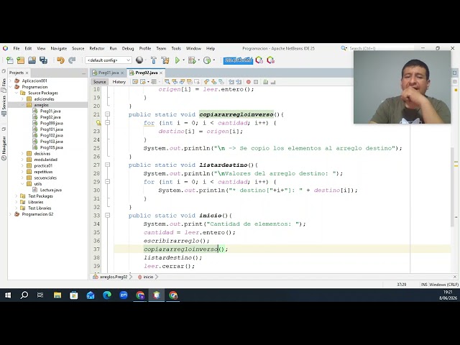Screen dimensions: 460x345
Task: Open the Refactor menu
Action: pos(97,48)
